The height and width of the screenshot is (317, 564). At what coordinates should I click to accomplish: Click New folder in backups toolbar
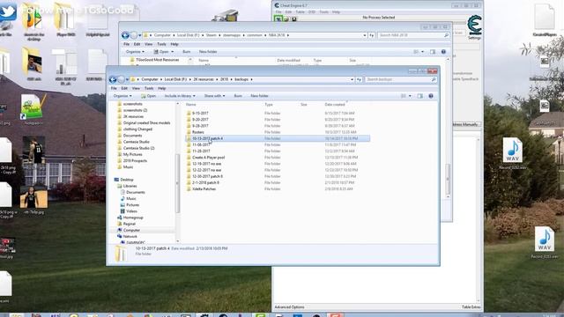(259, 96)
